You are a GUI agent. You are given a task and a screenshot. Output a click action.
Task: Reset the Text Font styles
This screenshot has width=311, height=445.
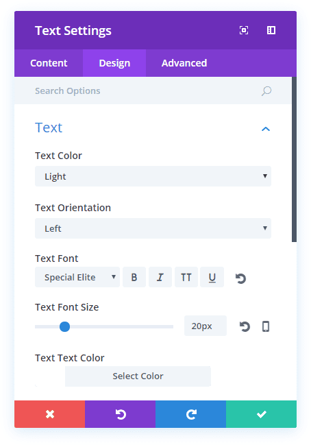[240, 278]
